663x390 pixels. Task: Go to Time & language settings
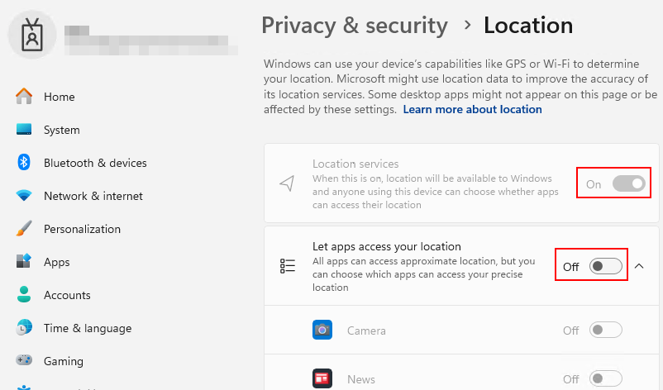[87, 328]
